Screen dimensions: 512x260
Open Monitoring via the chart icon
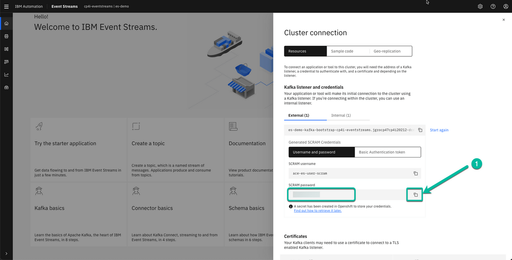(6, 75)
